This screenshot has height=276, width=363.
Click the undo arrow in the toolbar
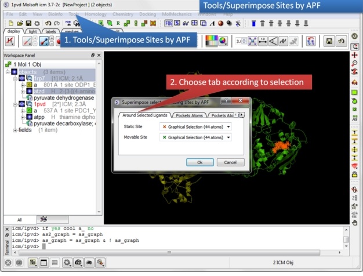(48, 23)
